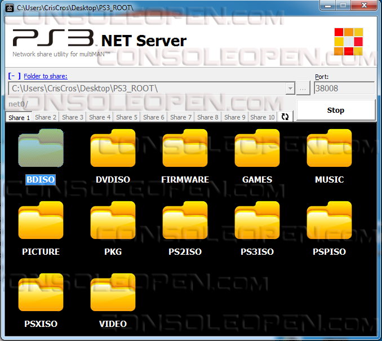Click the Folder to share link
Viewport: 382px width, 341px height.
coord(46,76)
